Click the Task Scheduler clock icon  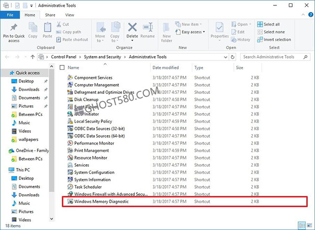click(x=70, y=187)
